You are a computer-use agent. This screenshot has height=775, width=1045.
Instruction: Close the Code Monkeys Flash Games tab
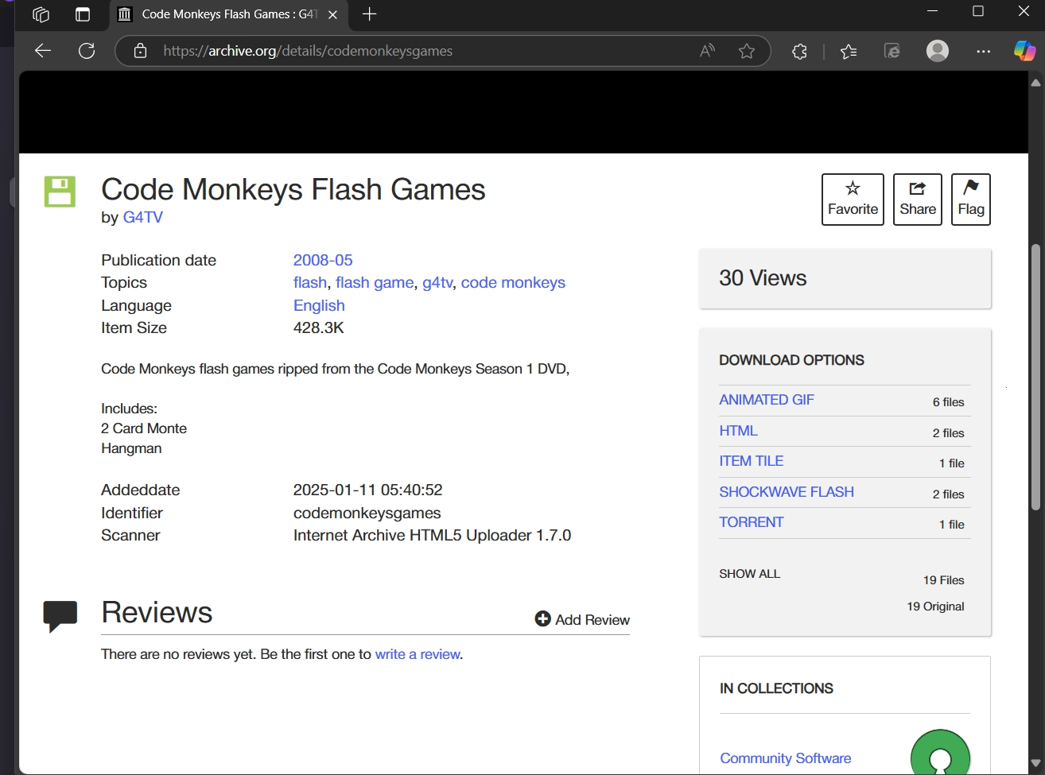coord(332,14)
